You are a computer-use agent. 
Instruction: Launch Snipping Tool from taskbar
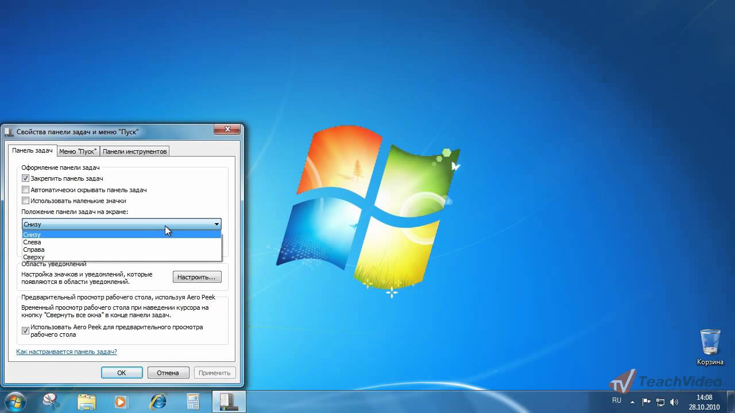pos(51,401)
